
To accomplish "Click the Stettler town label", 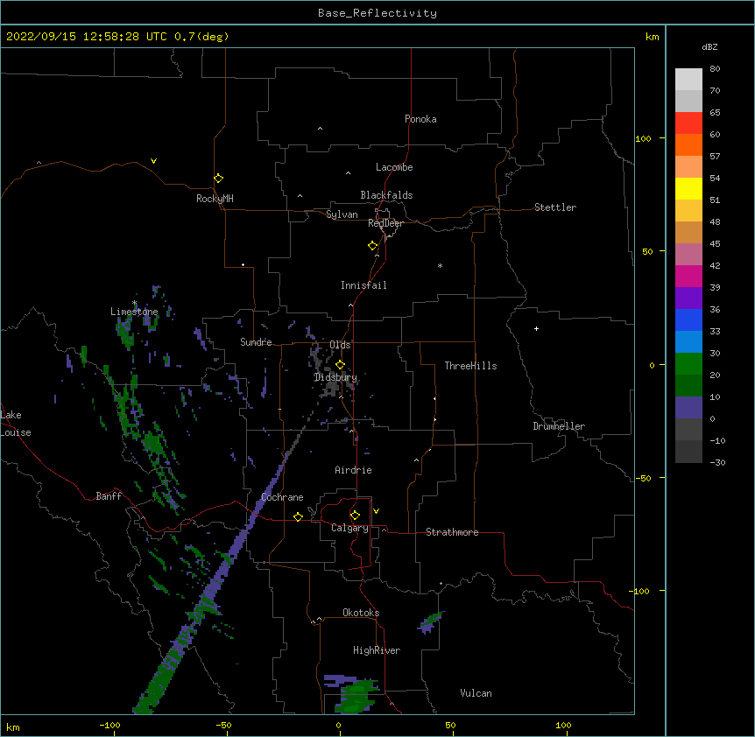I will coord(554,207).
